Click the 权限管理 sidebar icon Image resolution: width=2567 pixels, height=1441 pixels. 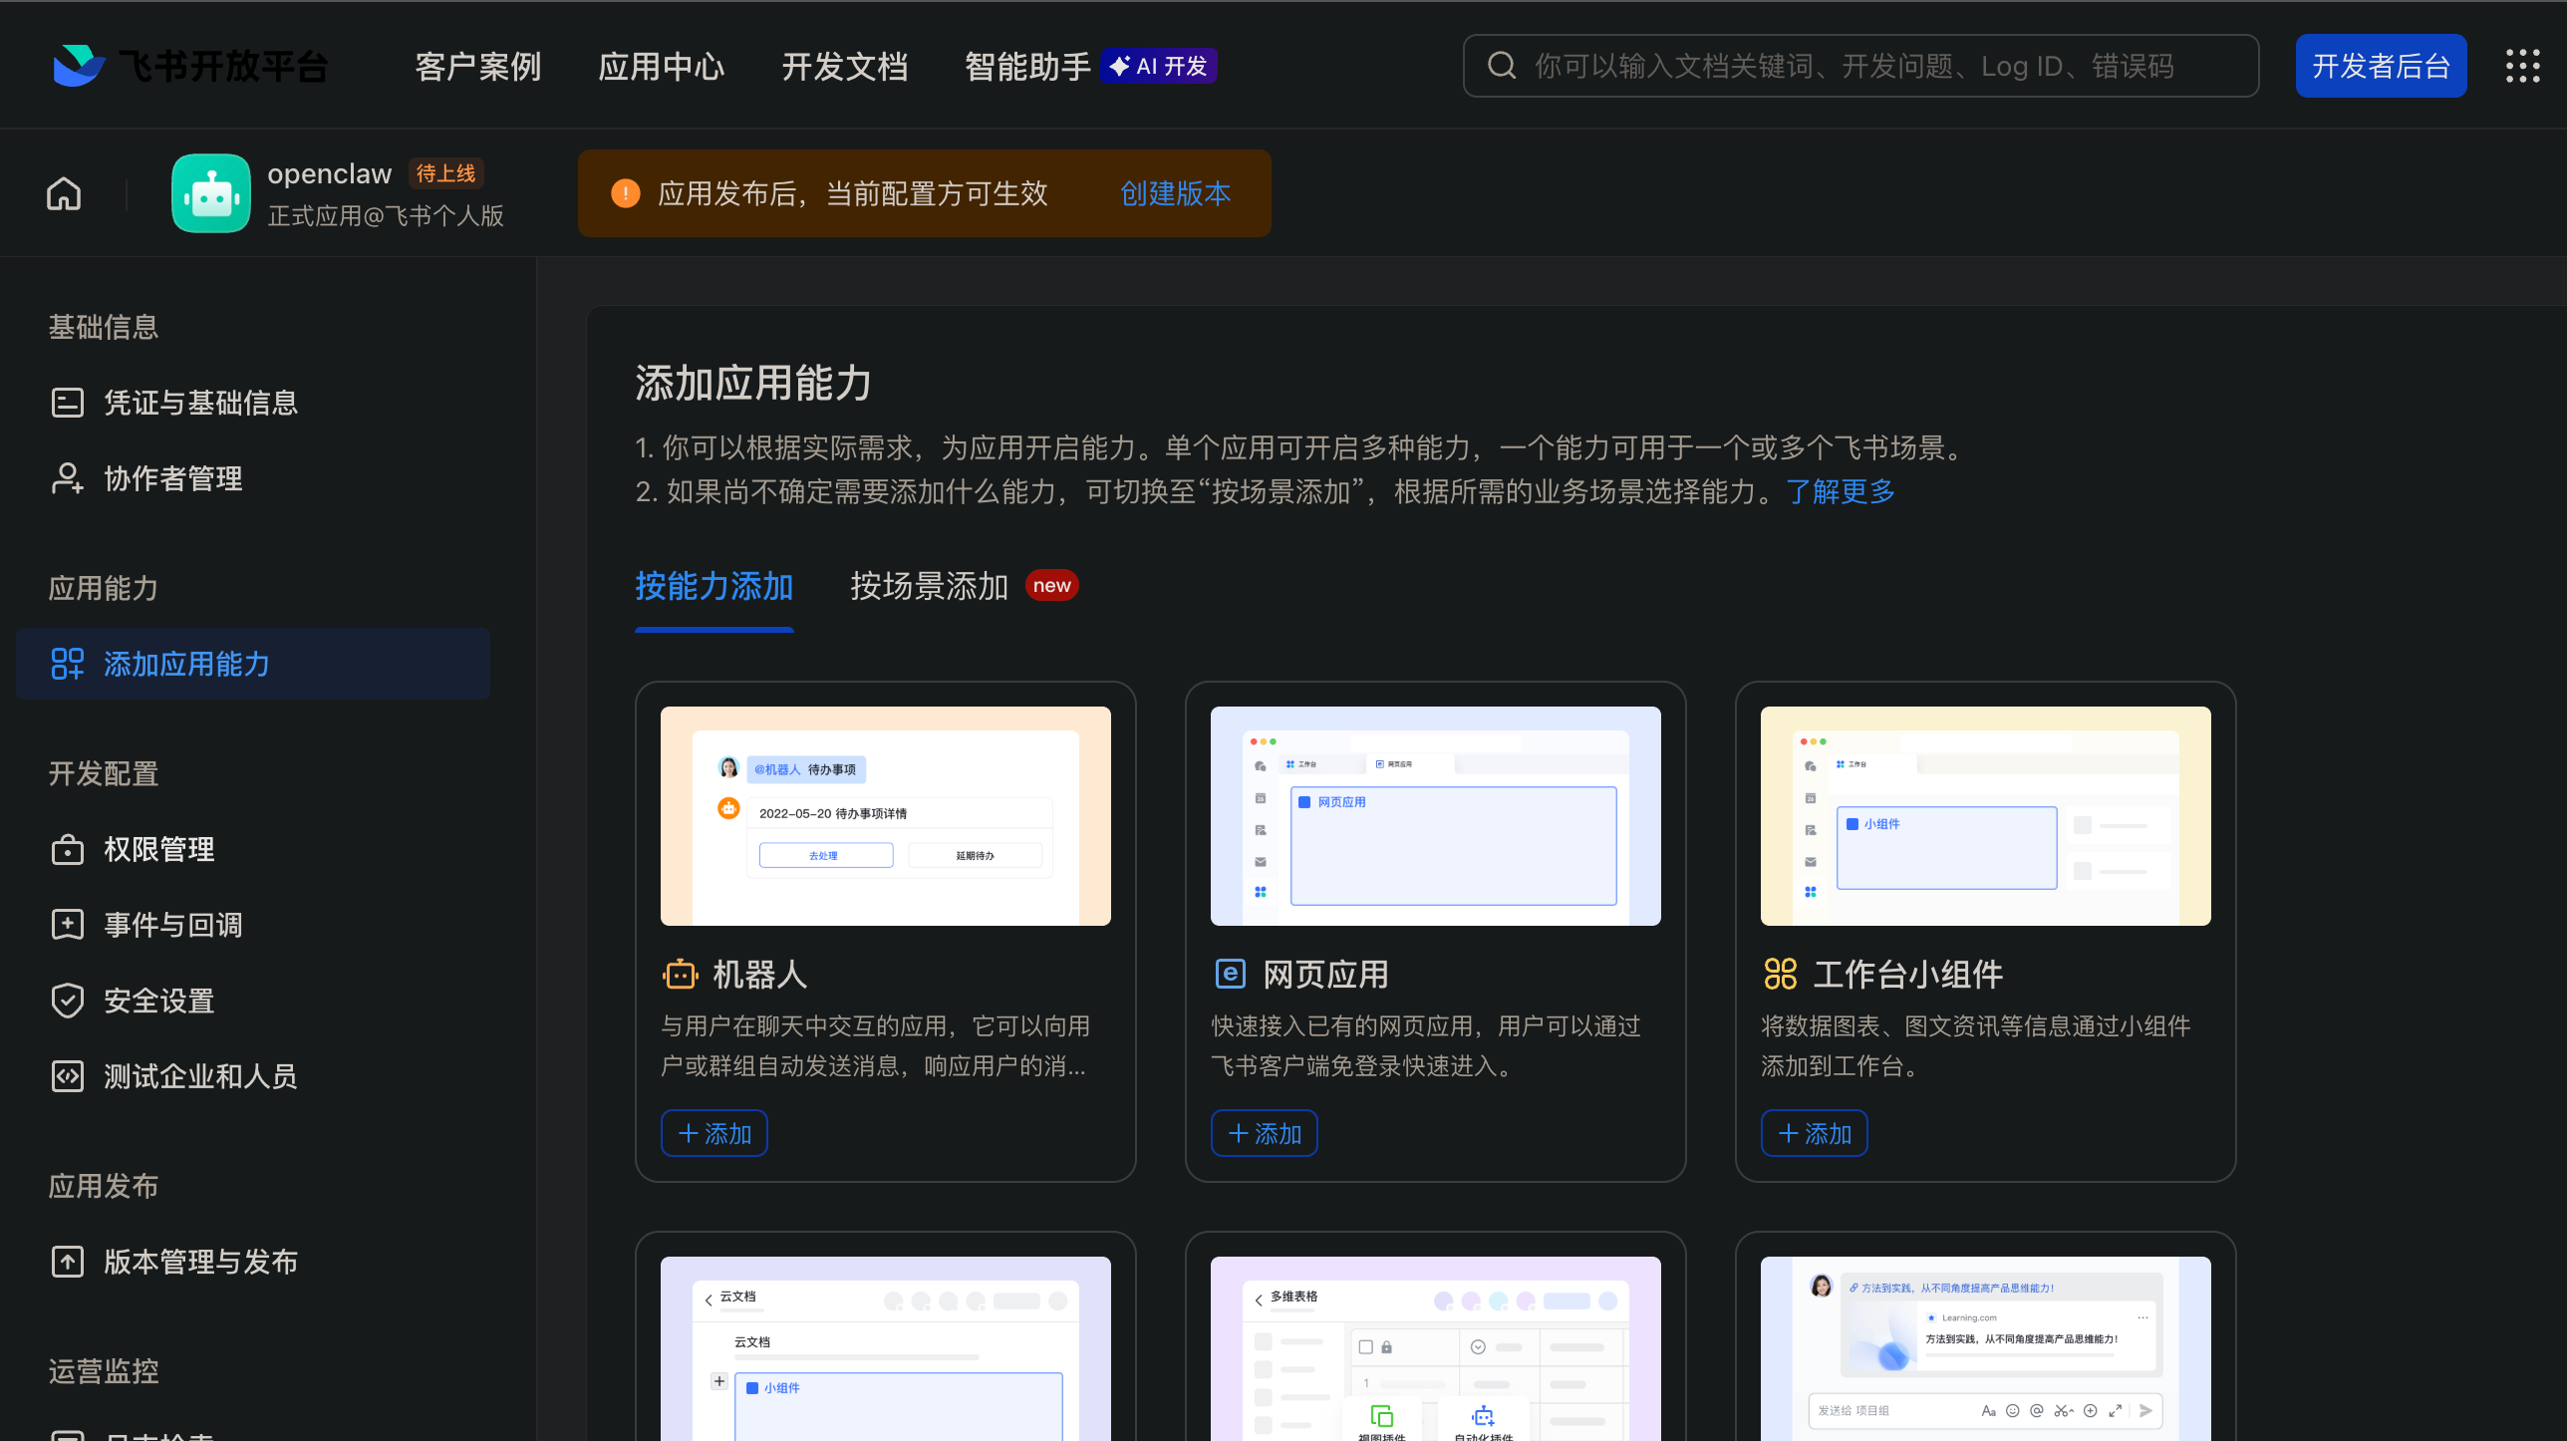pos(67,849)
